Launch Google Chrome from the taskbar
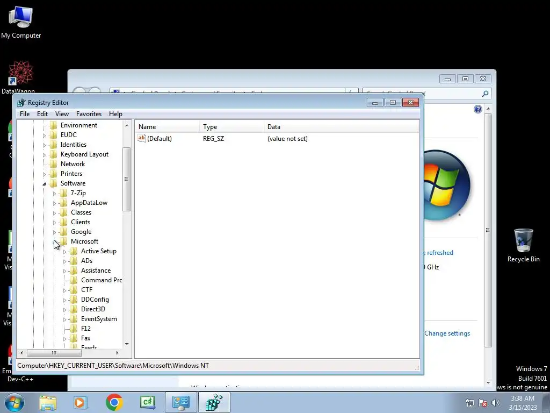This screenshot has width=550, height=413. click(x=114, y=402)
